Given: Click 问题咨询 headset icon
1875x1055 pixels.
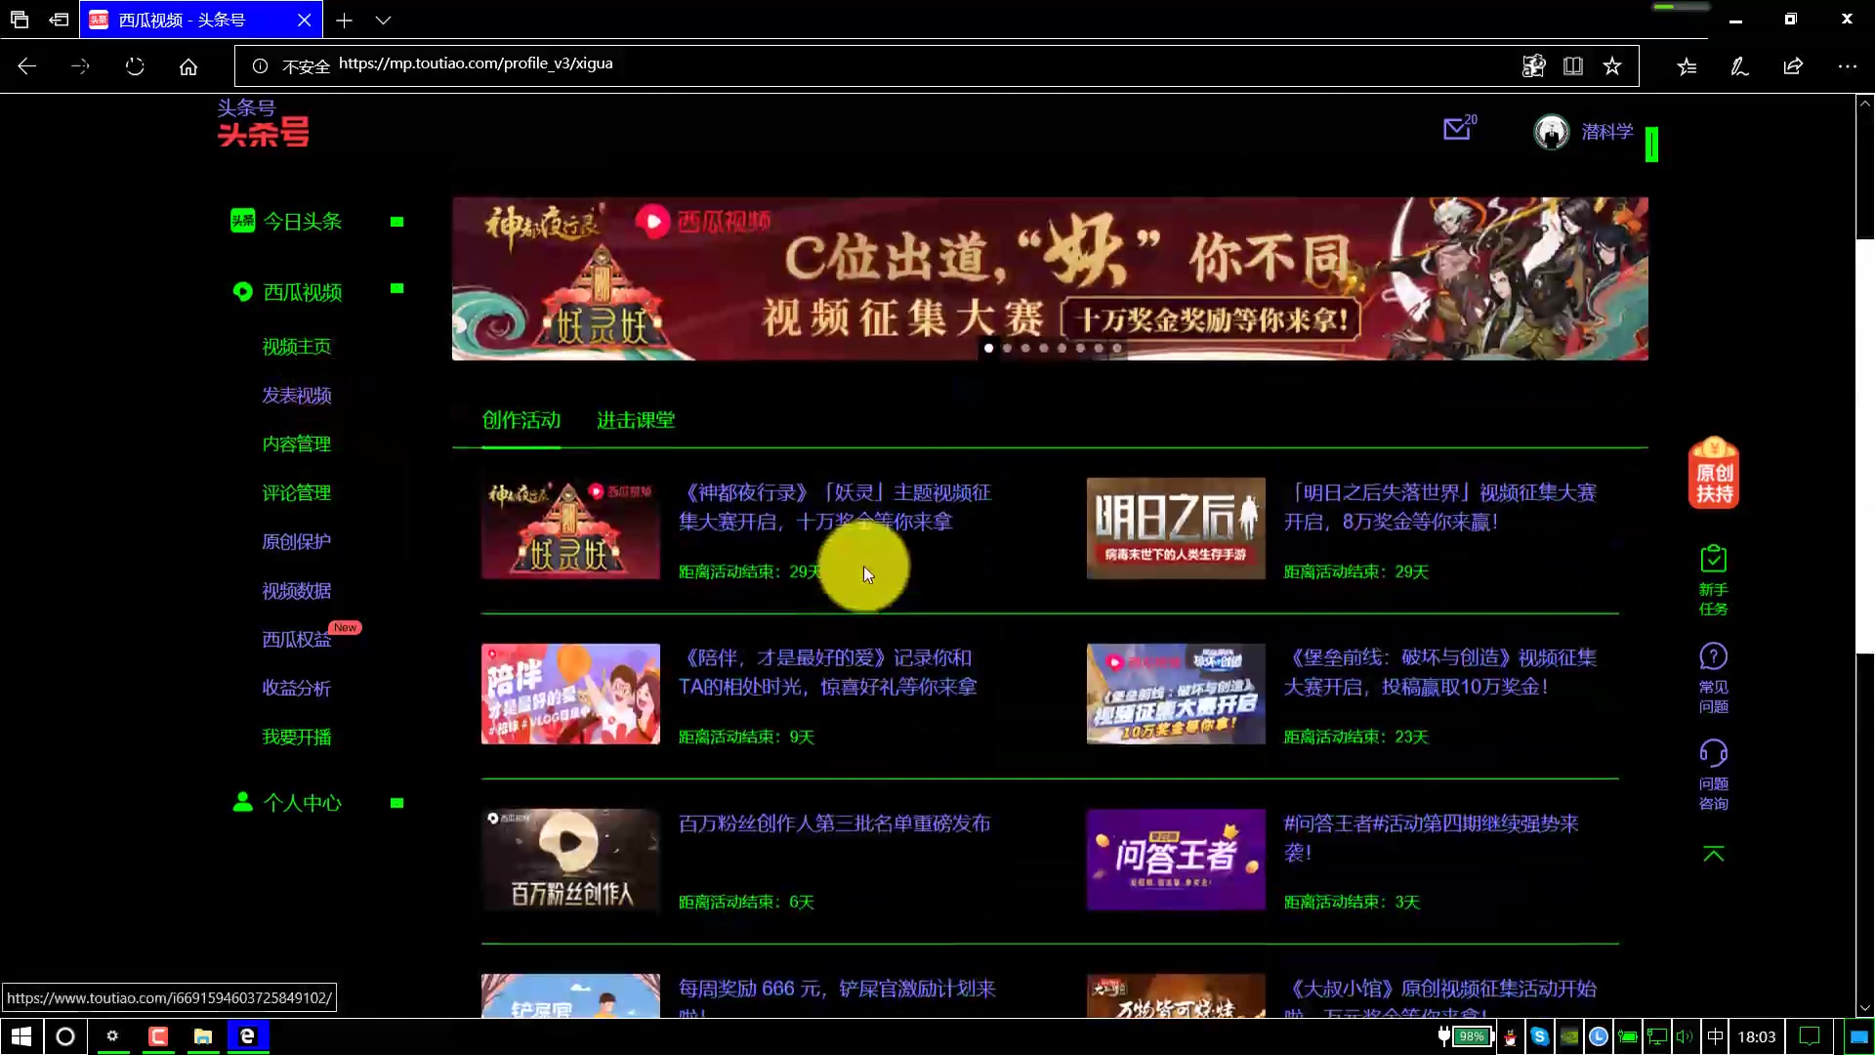Looking at the screenshot, I should 1713,753.
